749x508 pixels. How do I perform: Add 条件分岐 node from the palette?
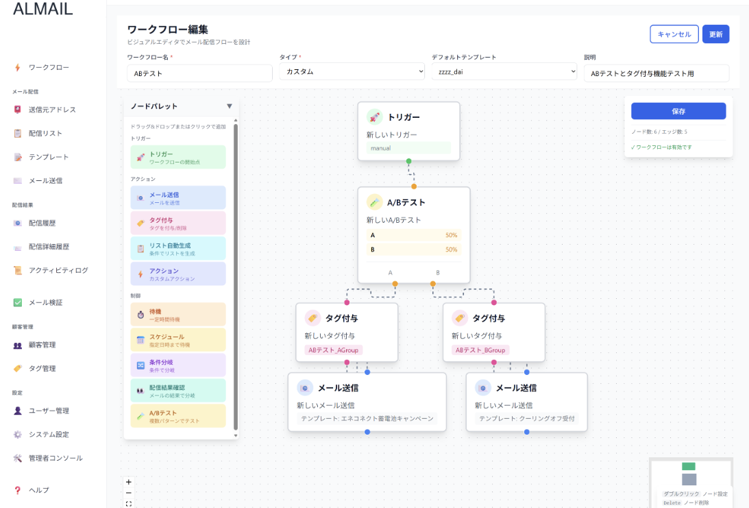tap(177, 365)
